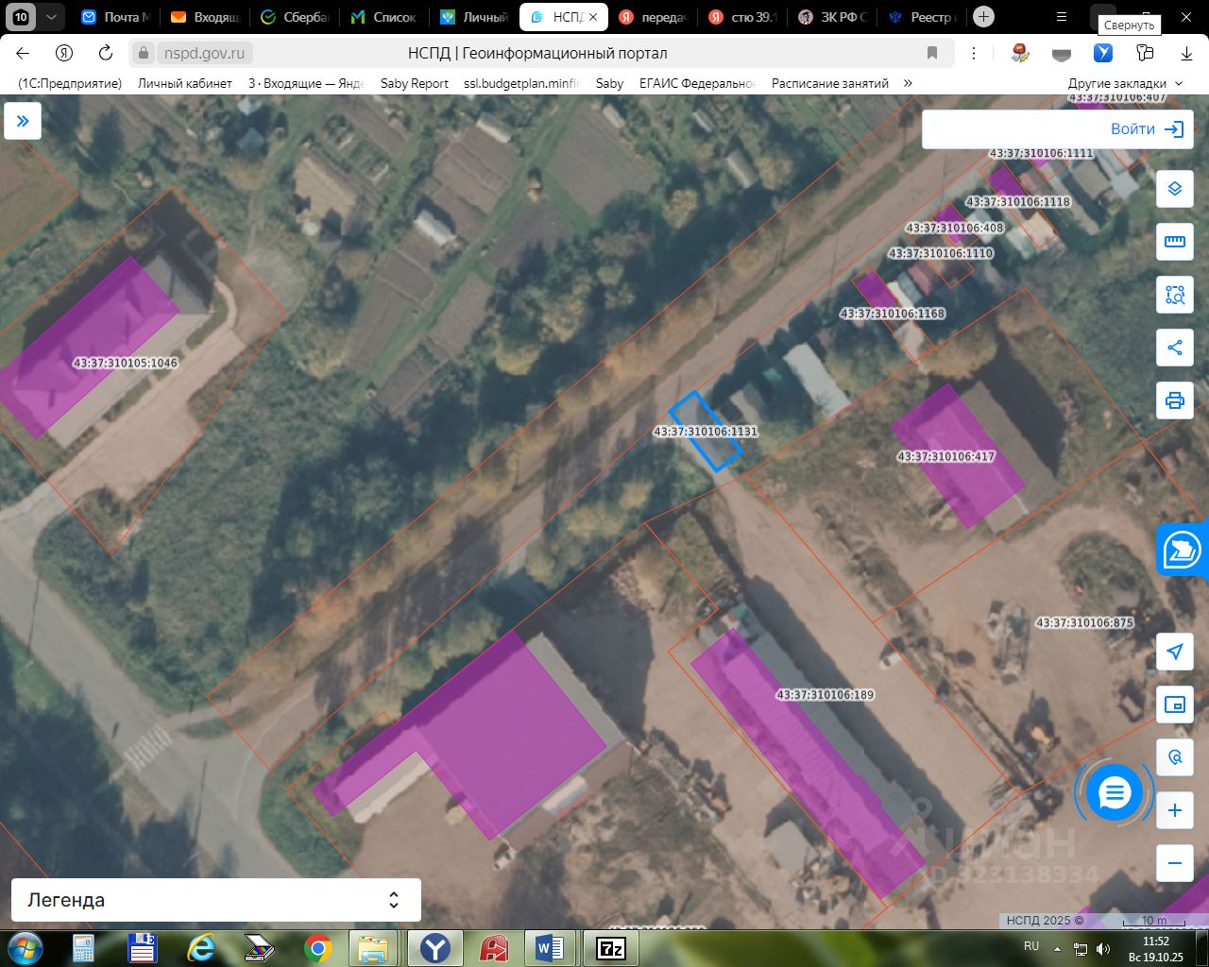The height and width of the screenshot is (967, 1209).
Task: Open the Windows Start menu
Action: point(25,947)
